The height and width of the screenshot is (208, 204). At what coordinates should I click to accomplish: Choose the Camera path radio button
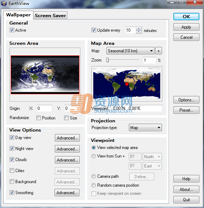(94, 176)
